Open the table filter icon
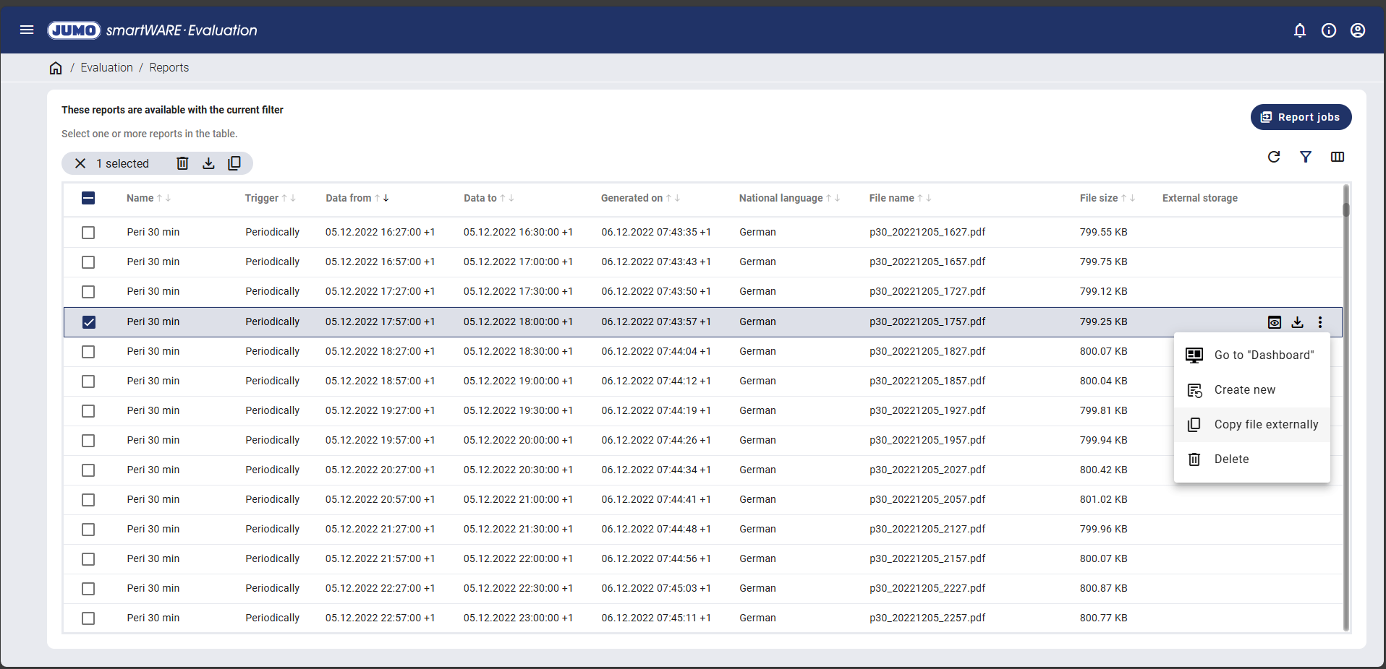 [1305, 157]
